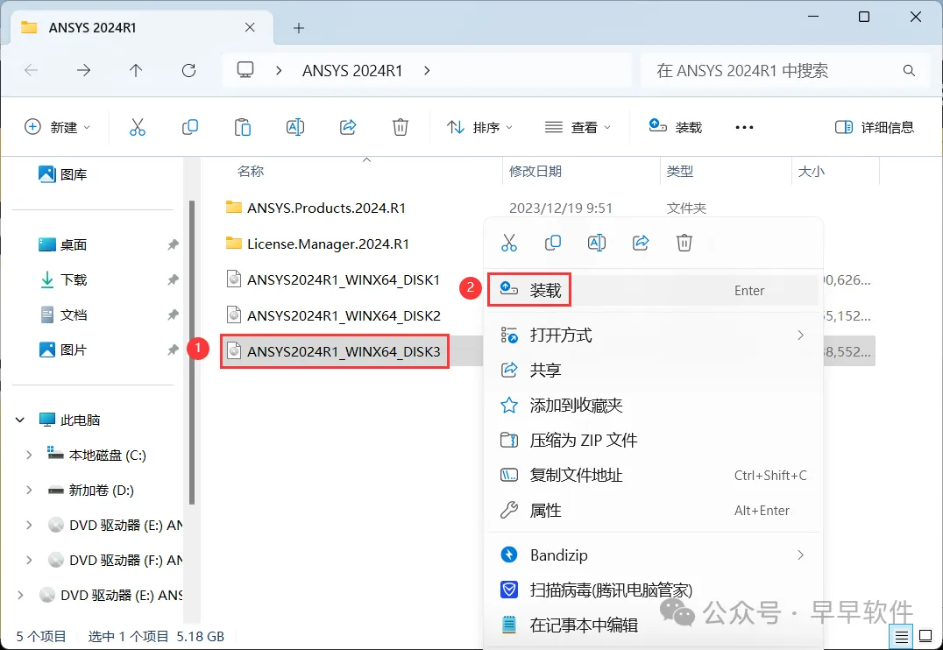Open the See more (three dots) toolbar menu
The height and width of the screenshot is (650, 943).
click(744, 128)
